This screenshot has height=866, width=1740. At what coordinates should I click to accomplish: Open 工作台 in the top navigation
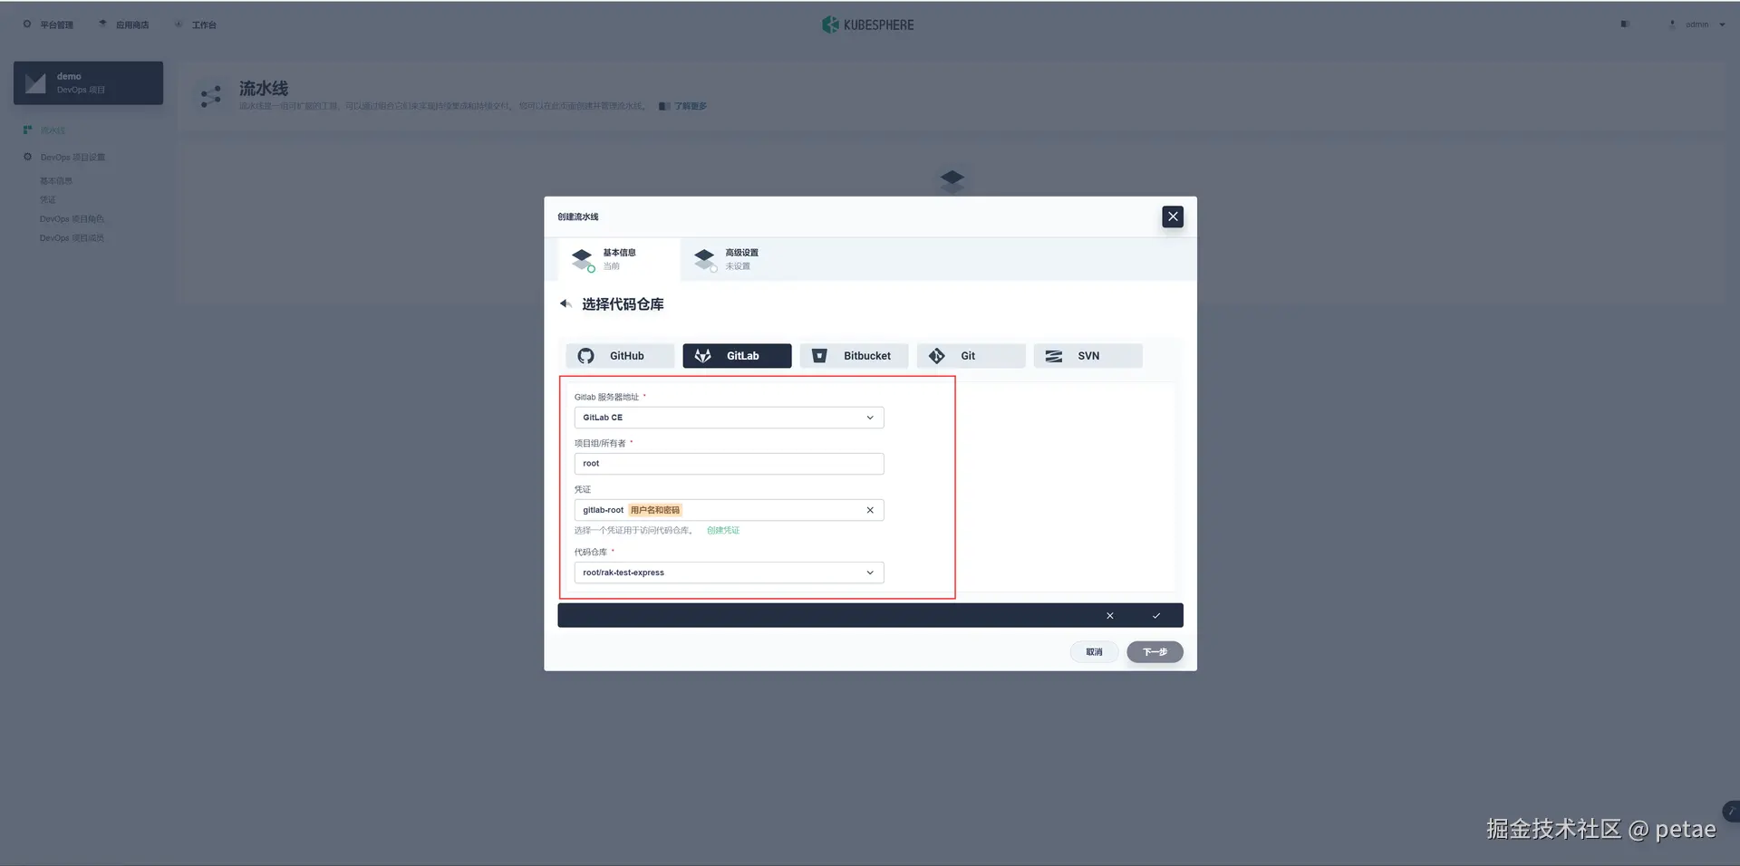(196, 24)
